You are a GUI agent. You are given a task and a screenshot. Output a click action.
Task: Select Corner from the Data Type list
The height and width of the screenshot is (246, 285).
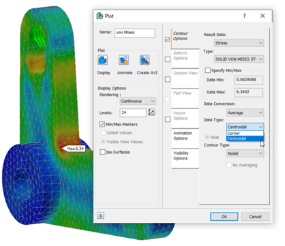245,134
